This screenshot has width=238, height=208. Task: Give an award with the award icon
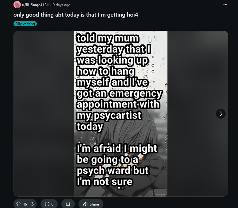coord(68,204)
